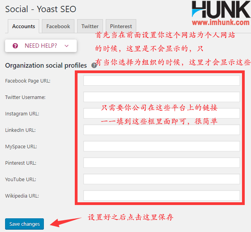Click the Save changes button

(x=25, y=224)
